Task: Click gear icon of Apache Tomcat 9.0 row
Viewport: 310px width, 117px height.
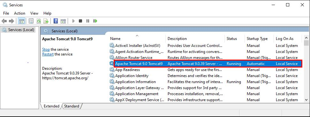Action: coord(112,64)
